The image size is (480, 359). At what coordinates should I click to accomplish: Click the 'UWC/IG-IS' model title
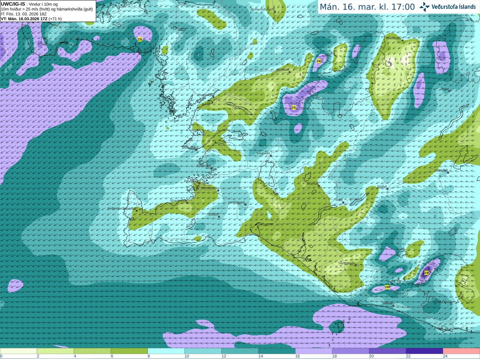tap(13, 4)
